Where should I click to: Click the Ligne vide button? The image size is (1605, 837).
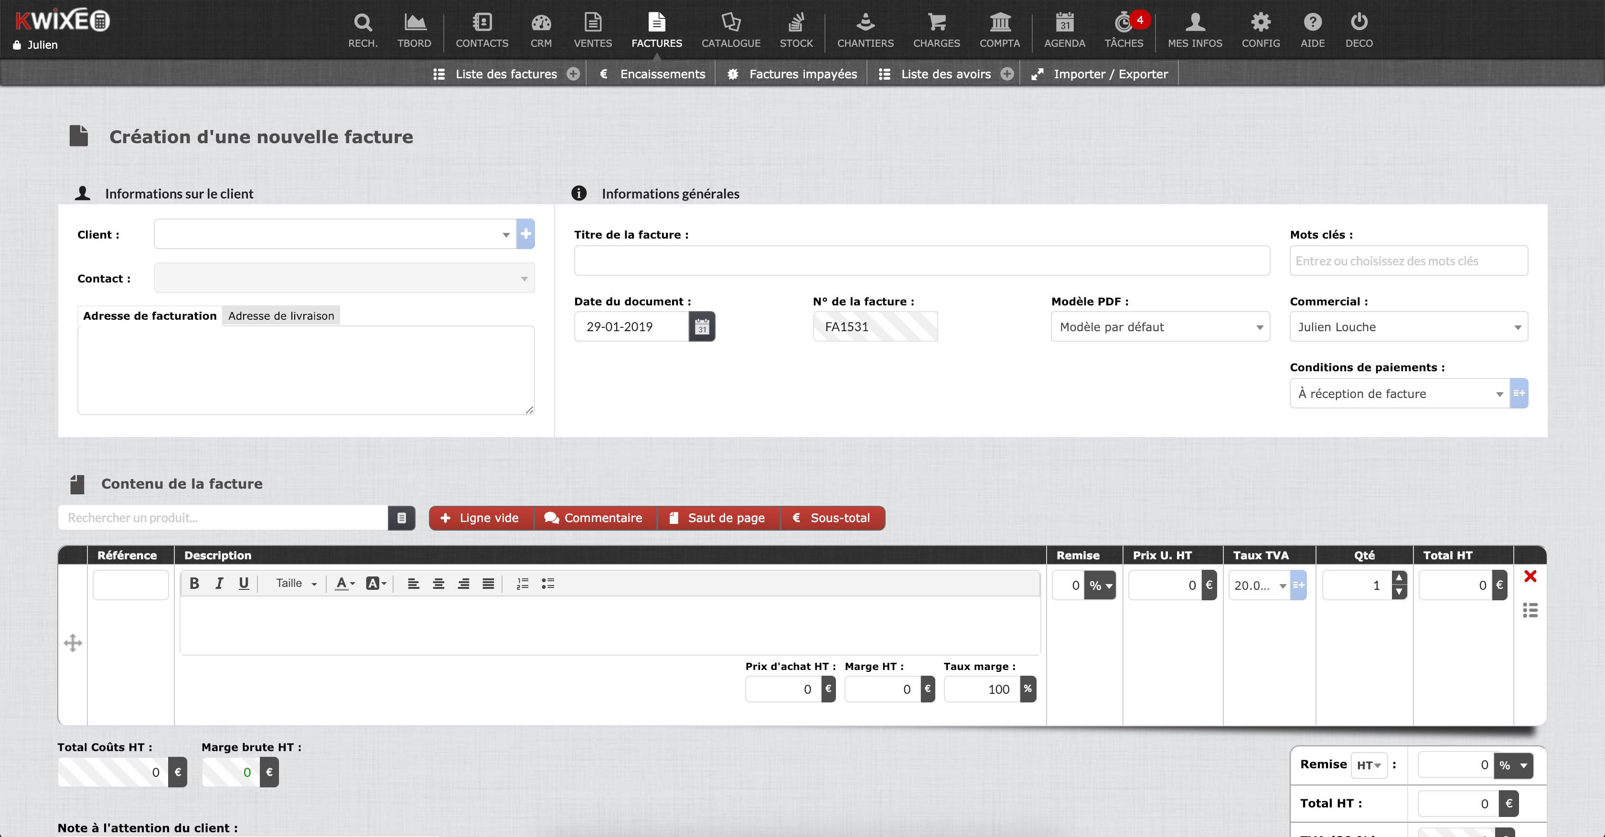pos(481,518)
